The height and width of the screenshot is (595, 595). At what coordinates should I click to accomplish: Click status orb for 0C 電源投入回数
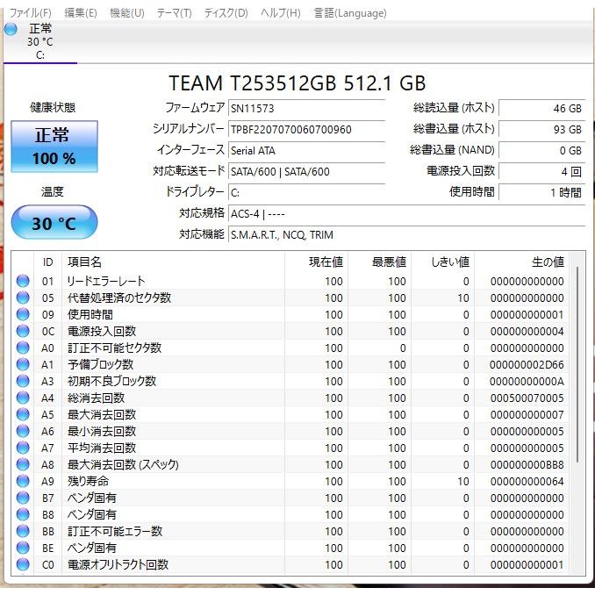click(23, 331)
